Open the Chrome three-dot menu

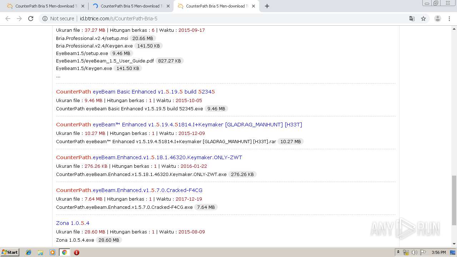450,19
